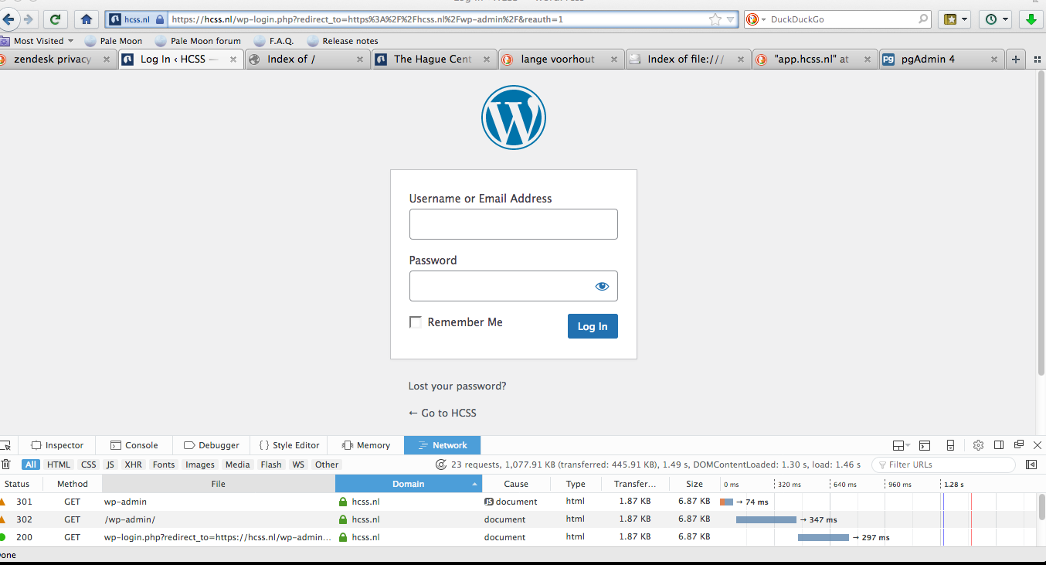Open developer tools settings gear
1046x565 pixels.
coord(978,445)
